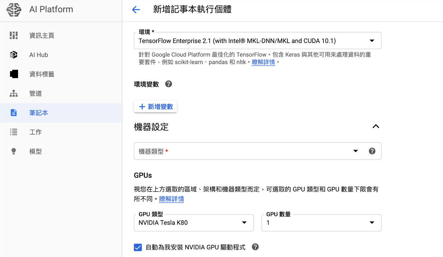Open help for 環境變數
The width and height of the screenshot is (443, 257).
point(168,84)
